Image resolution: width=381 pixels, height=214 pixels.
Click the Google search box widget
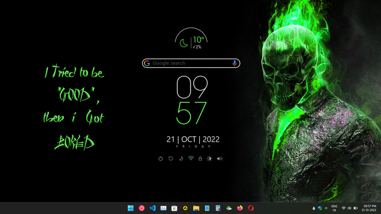pos(191,63)
